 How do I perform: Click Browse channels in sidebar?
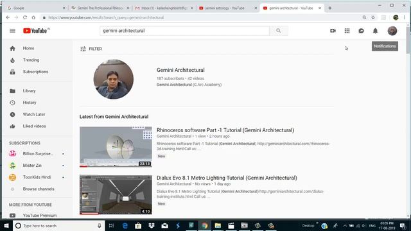click(x=39, y=189)
